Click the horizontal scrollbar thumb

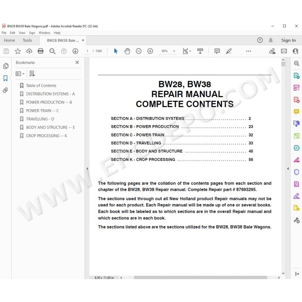point(200,277)
